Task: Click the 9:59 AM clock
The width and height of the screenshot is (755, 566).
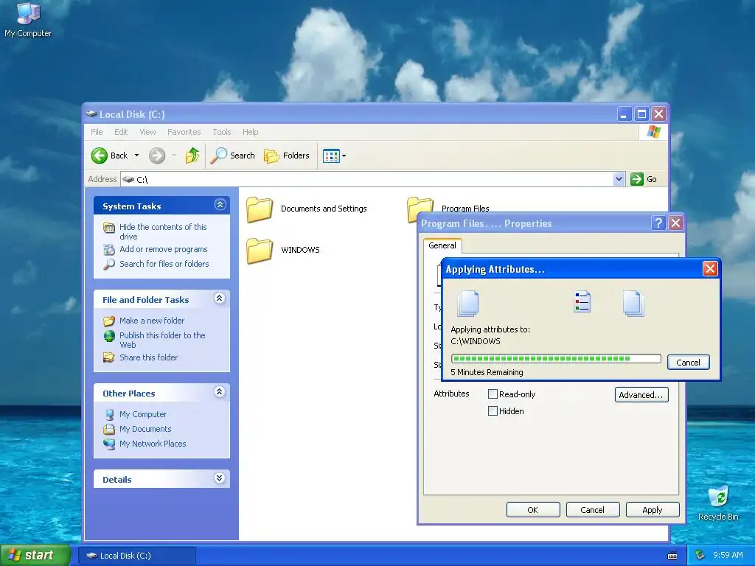Action: tap(728, 555)
